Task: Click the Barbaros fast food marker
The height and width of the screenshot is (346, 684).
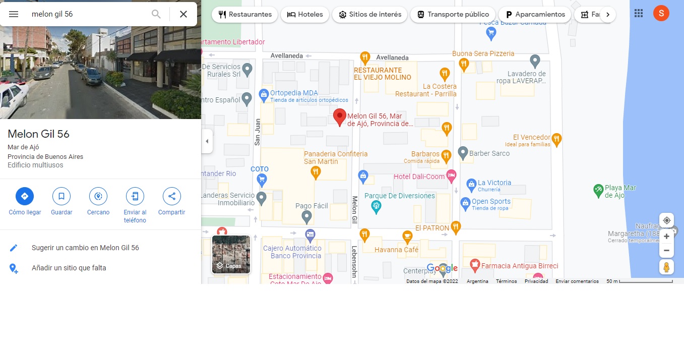Action: 446,156
